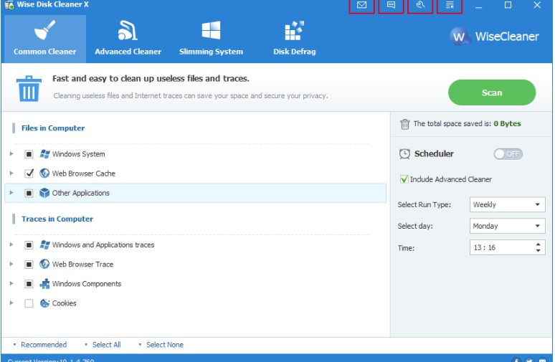Click the large blue trash bin icon
Image resolution: width=555 pixels, height=362 pixels.
click(x=29, y=88)
